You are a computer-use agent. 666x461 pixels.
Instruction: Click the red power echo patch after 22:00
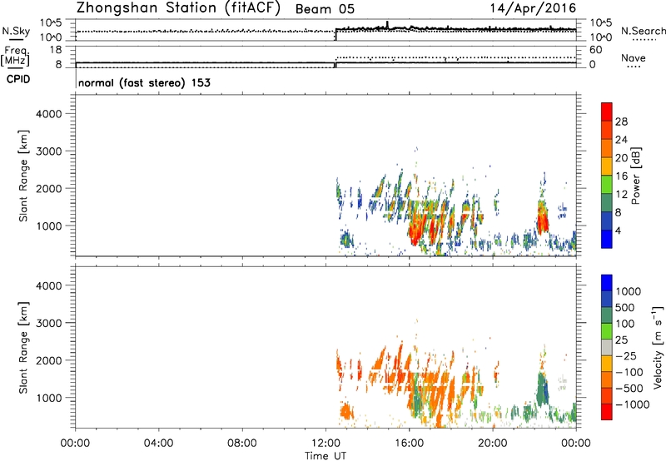point(543,220)
